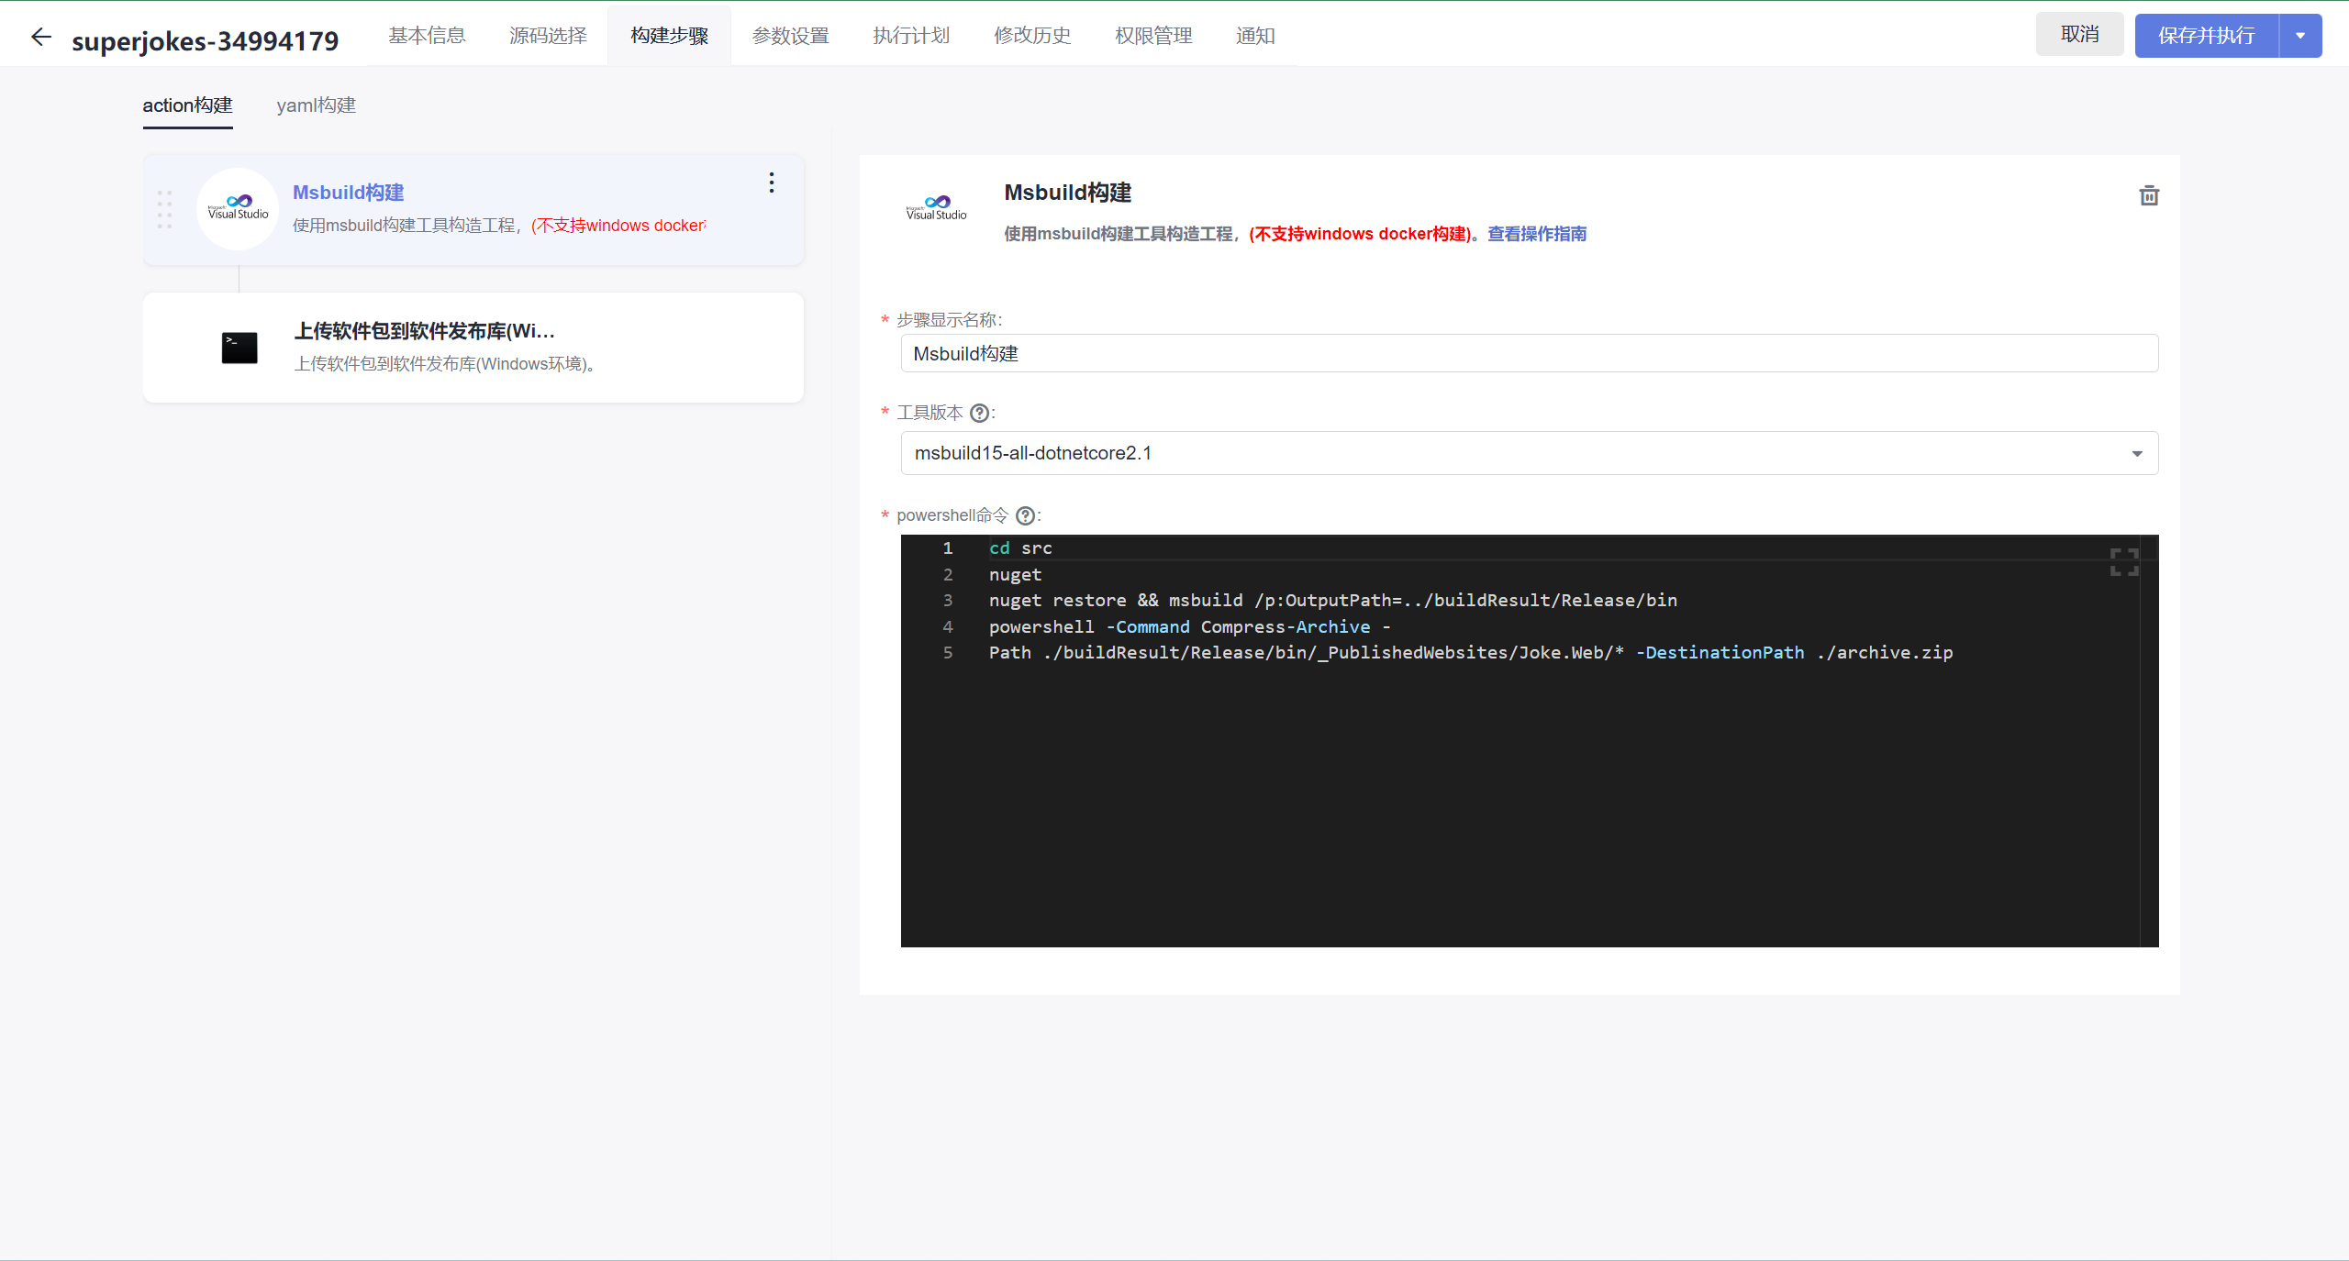Expand the 保存并执行 dropdown arrow
This screenshot has height=1261, width=2349.
(x=2300, y=36)
